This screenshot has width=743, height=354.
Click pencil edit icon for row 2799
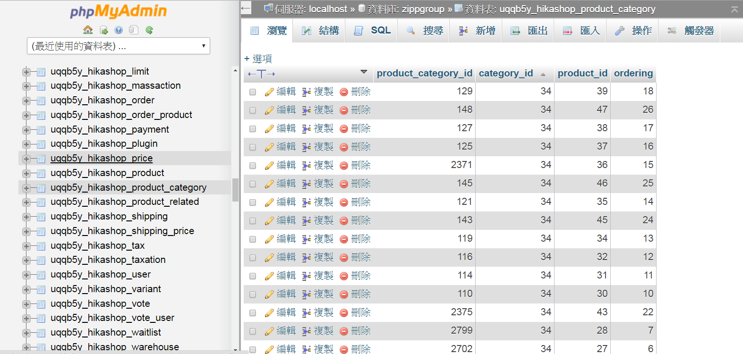tap(269, 331)
